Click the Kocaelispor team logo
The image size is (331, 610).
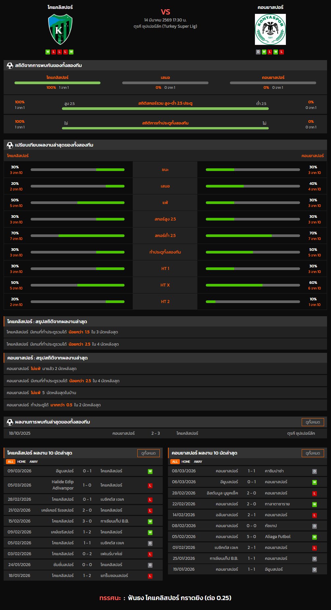click(x=60, y=29)
